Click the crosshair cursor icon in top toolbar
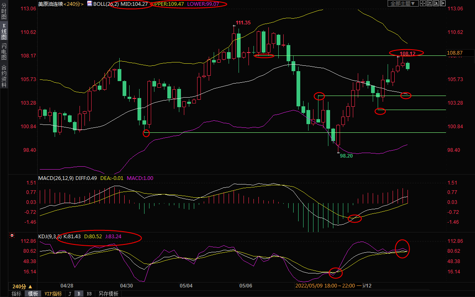 423,3
